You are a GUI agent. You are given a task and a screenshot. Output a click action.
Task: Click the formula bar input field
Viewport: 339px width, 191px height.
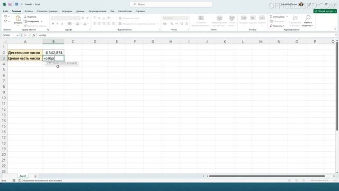tap(185, 35)
